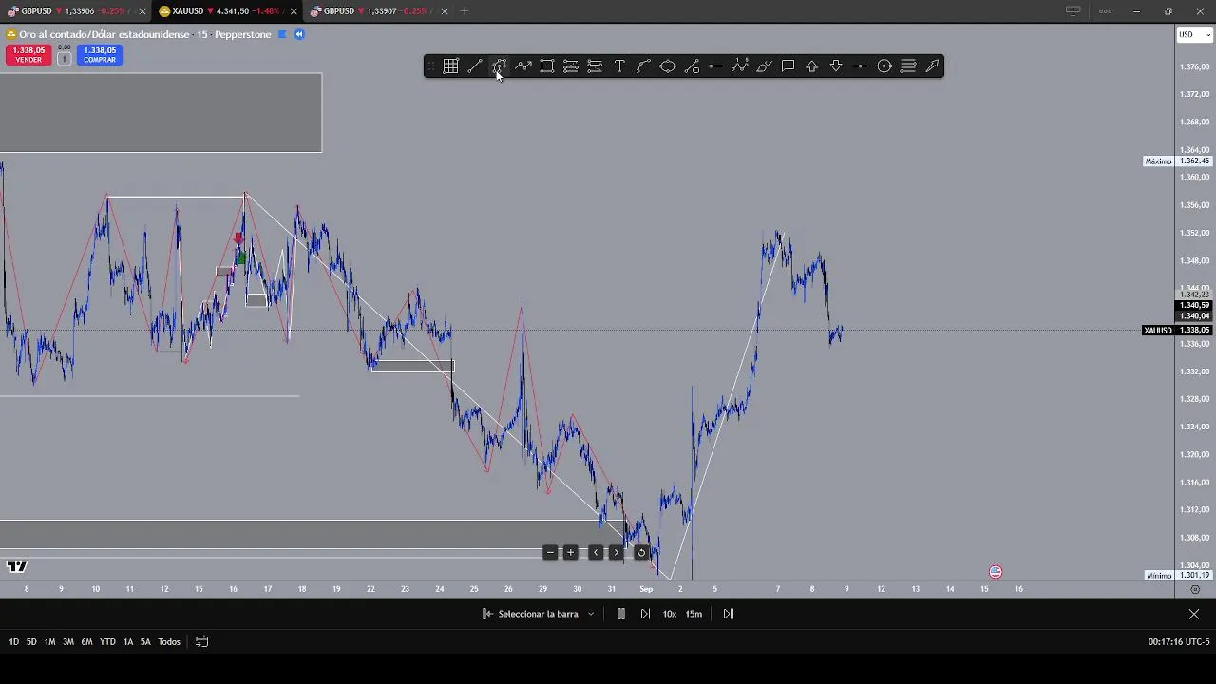Close the first GBPUSD tab
This screenshot has height=684, width=1216.
(x=142, y=11)
